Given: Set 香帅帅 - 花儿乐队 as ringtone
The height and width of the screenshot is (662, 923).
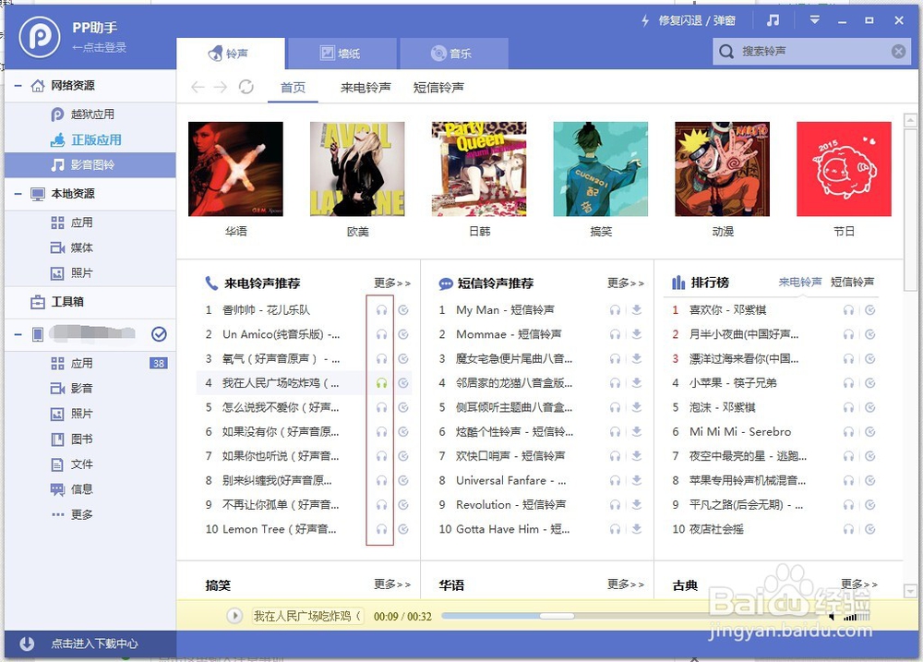Looking at the screenshot, I should point(403,310).
